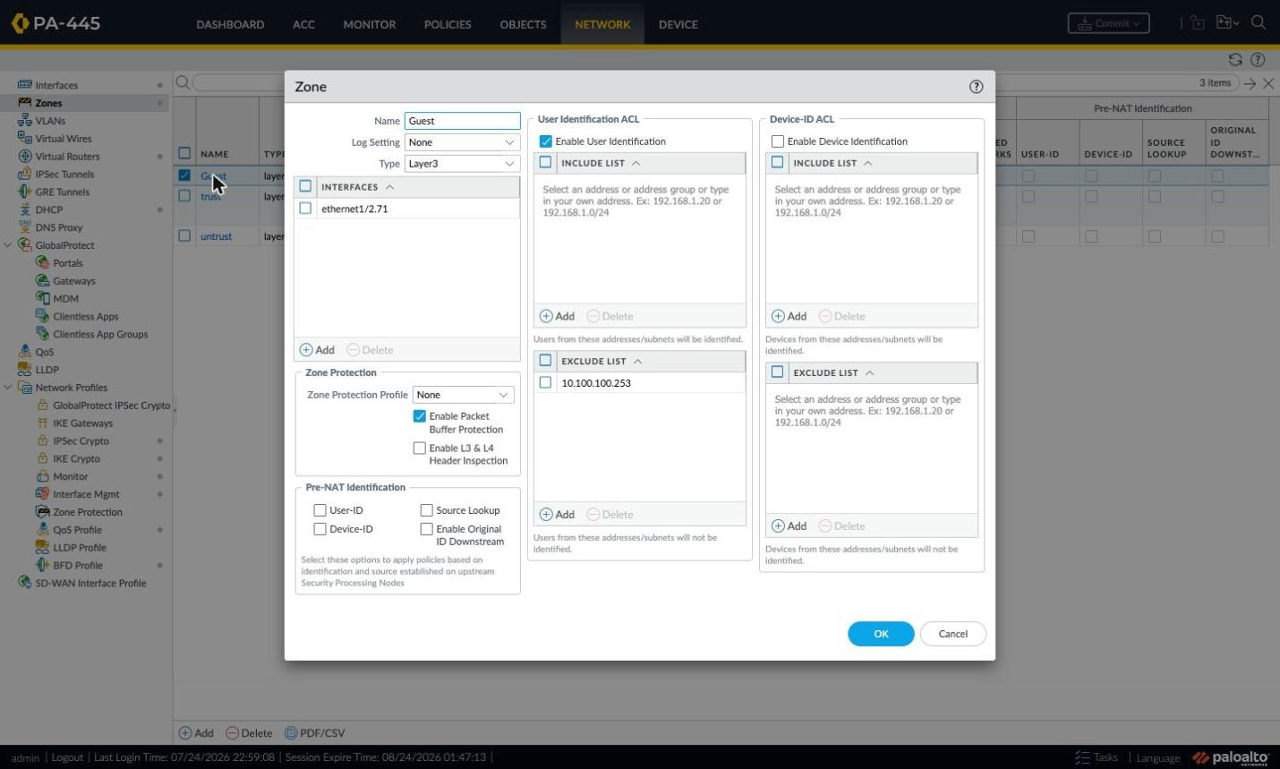This screenshot has height=769, width=1280.
Task: Open the Commit dropdown button
Action: tap(1108, 23)
